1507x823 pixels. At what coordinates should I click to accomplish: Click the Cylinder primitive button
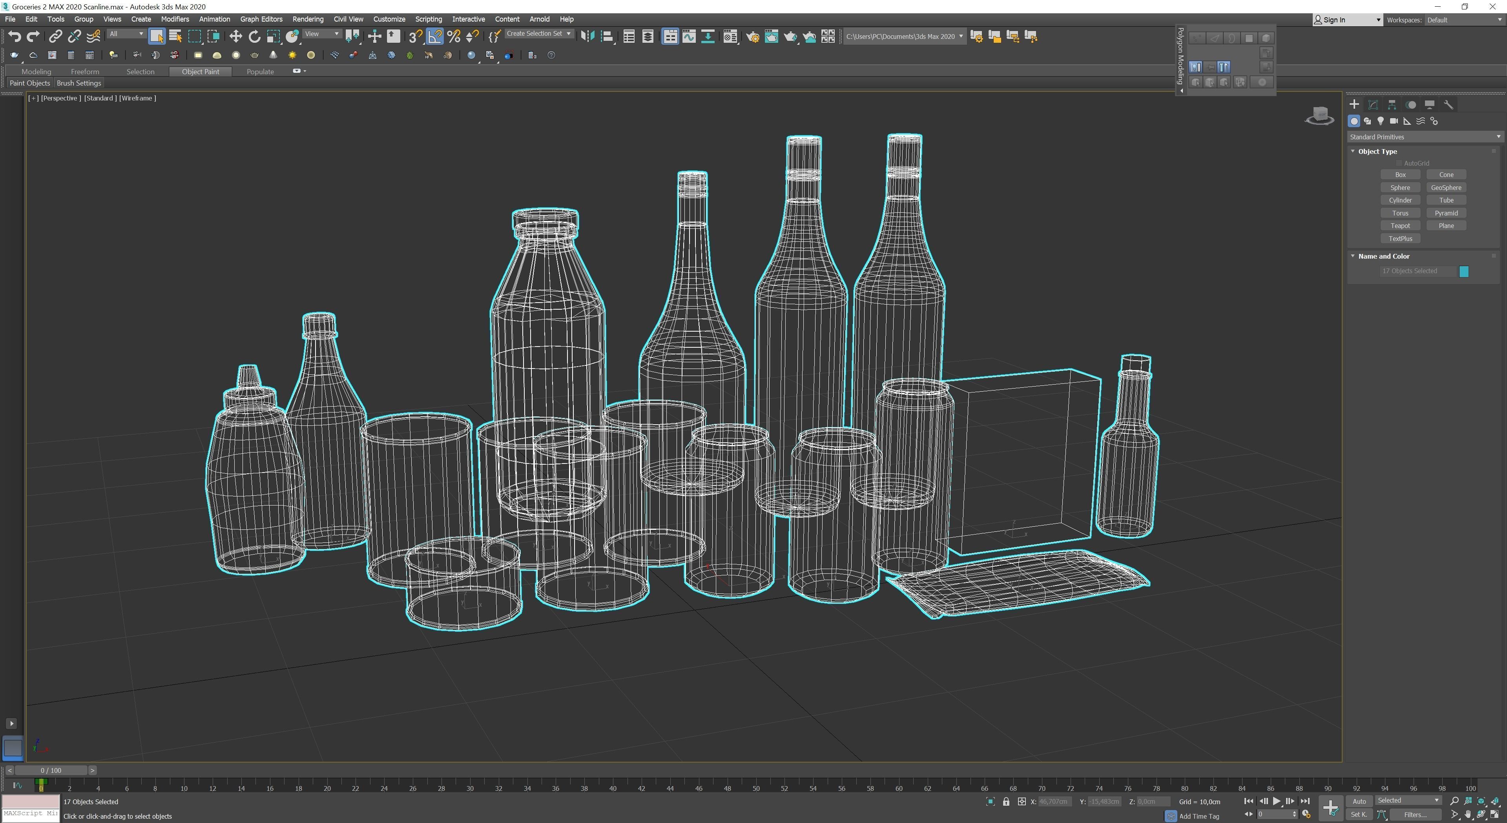click(1400, 200)
